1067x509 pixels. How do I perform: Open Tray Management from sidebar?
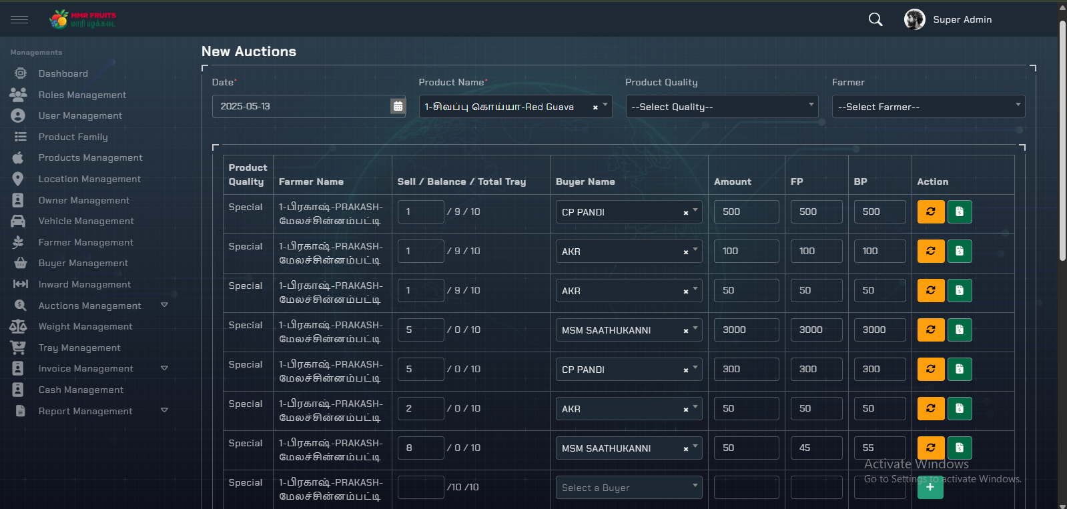79,348
